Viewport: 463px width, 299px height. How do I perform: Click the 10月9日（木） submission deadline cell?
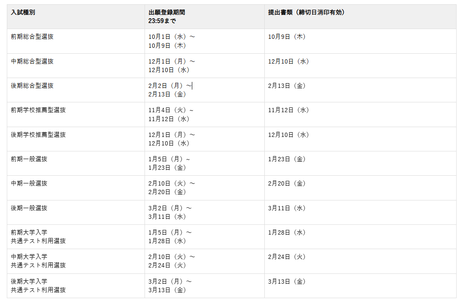287,37
